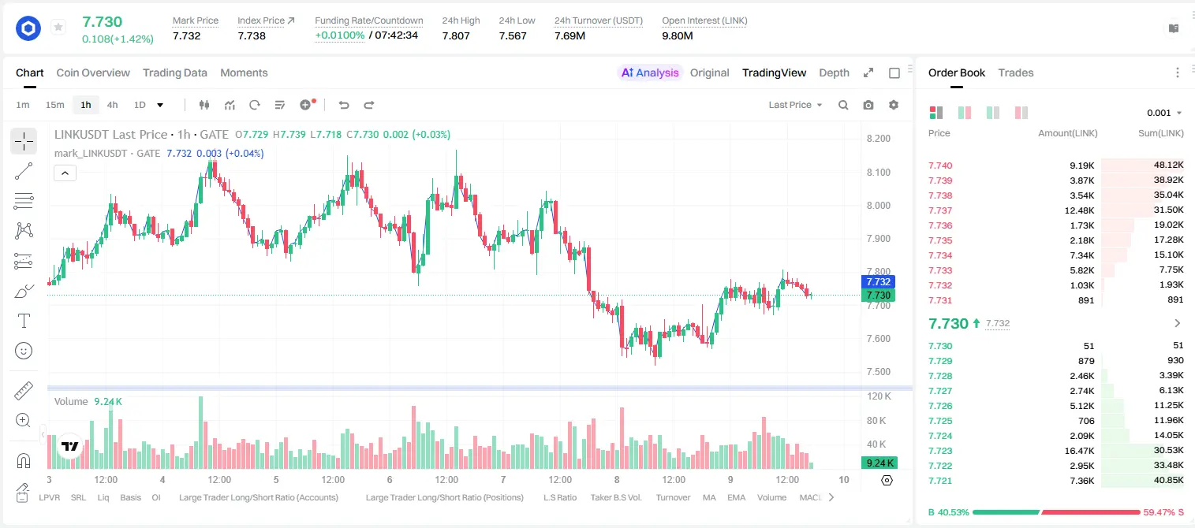Open the text annotation tool
Image resolution: width=1195 pixels, height=528 pixels.
coord(24,321)
